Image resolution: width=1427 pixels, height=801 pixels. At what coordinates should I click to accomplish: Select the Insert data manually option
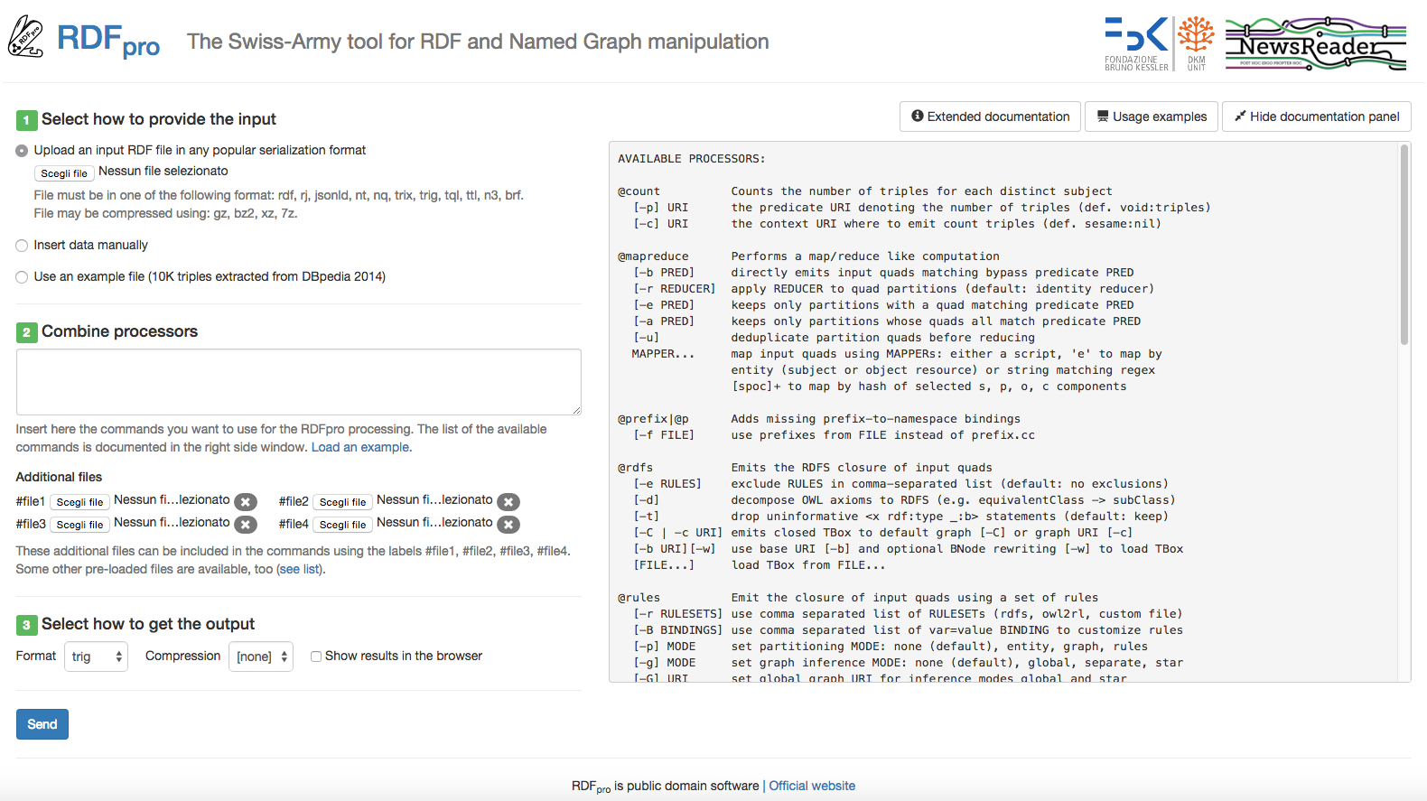click(22, 246)
